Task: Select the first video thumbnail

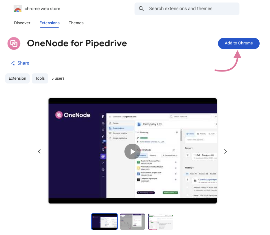Action: coord(104,221)
